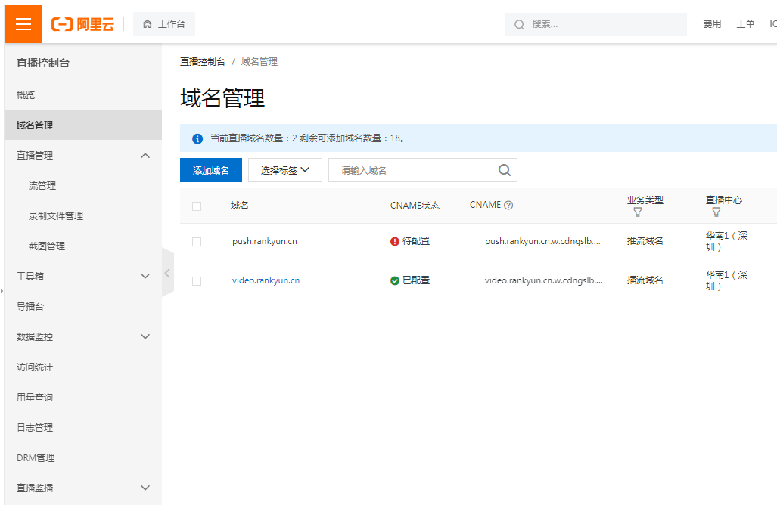Click the Alibaba Cloud logo
Viewport: 777px width, 505px height.
[x=82, y=24]
